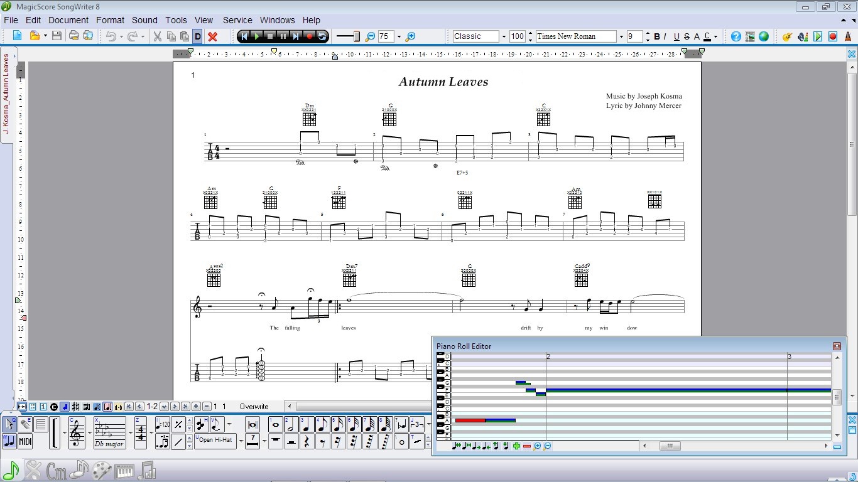Open the Document menu

tap(68, 20)
